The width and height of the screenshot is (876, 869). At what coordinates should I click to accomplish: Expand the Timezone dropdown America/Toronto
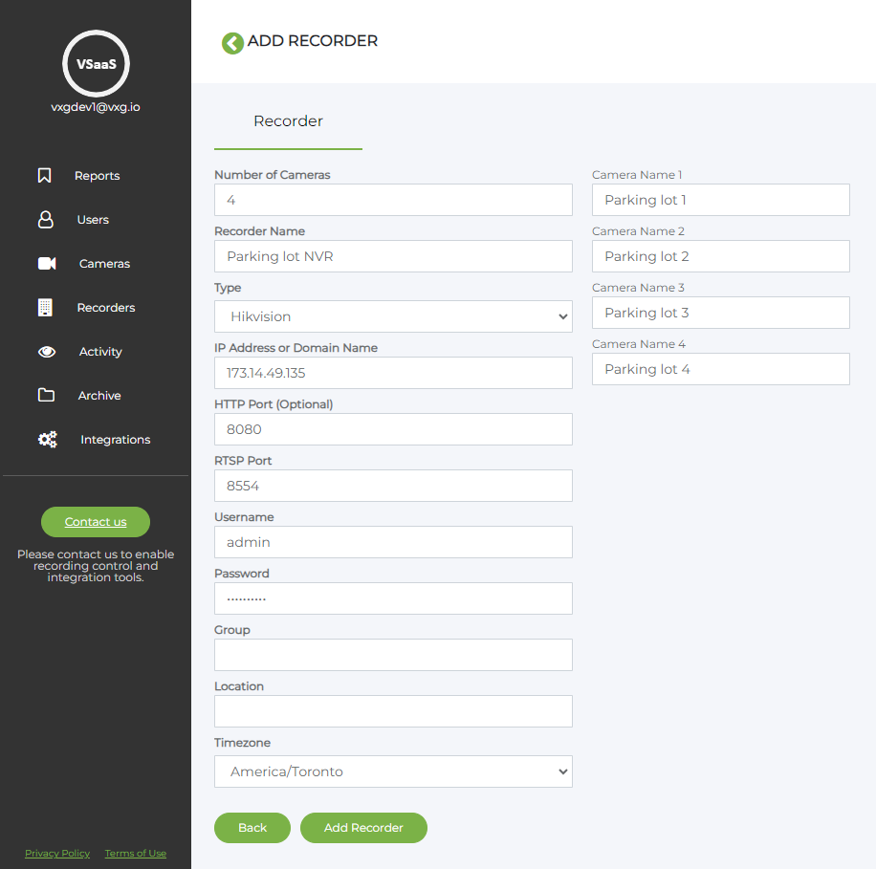click(393, 771)
